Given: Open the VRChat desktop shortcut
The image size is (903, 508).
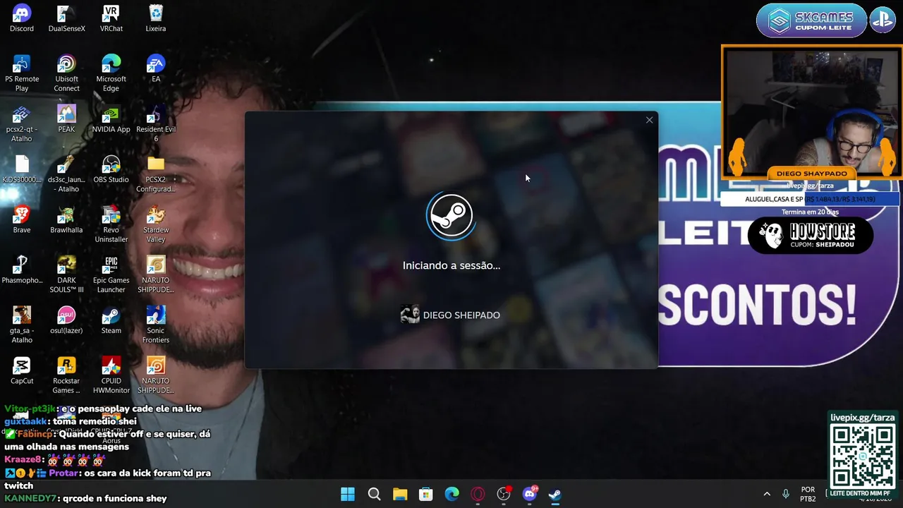Looking at the screenshot, I should point(111,18).
